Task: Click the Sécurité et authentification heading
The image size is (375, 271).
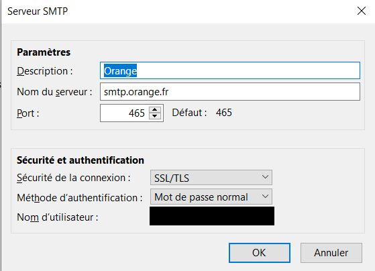Action: pos(81,160)
